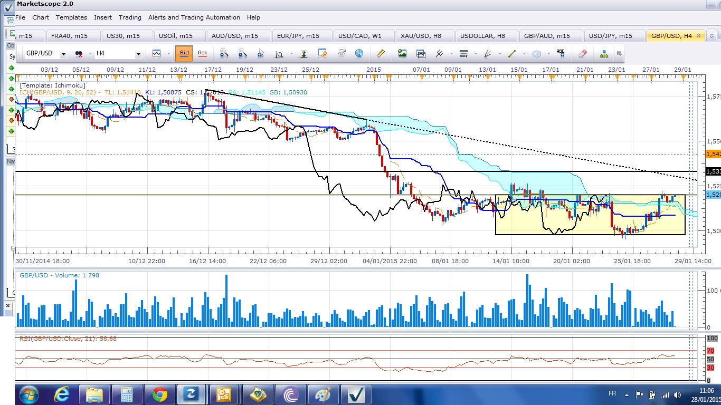Open the chart properties key icon

coord(322,53)
